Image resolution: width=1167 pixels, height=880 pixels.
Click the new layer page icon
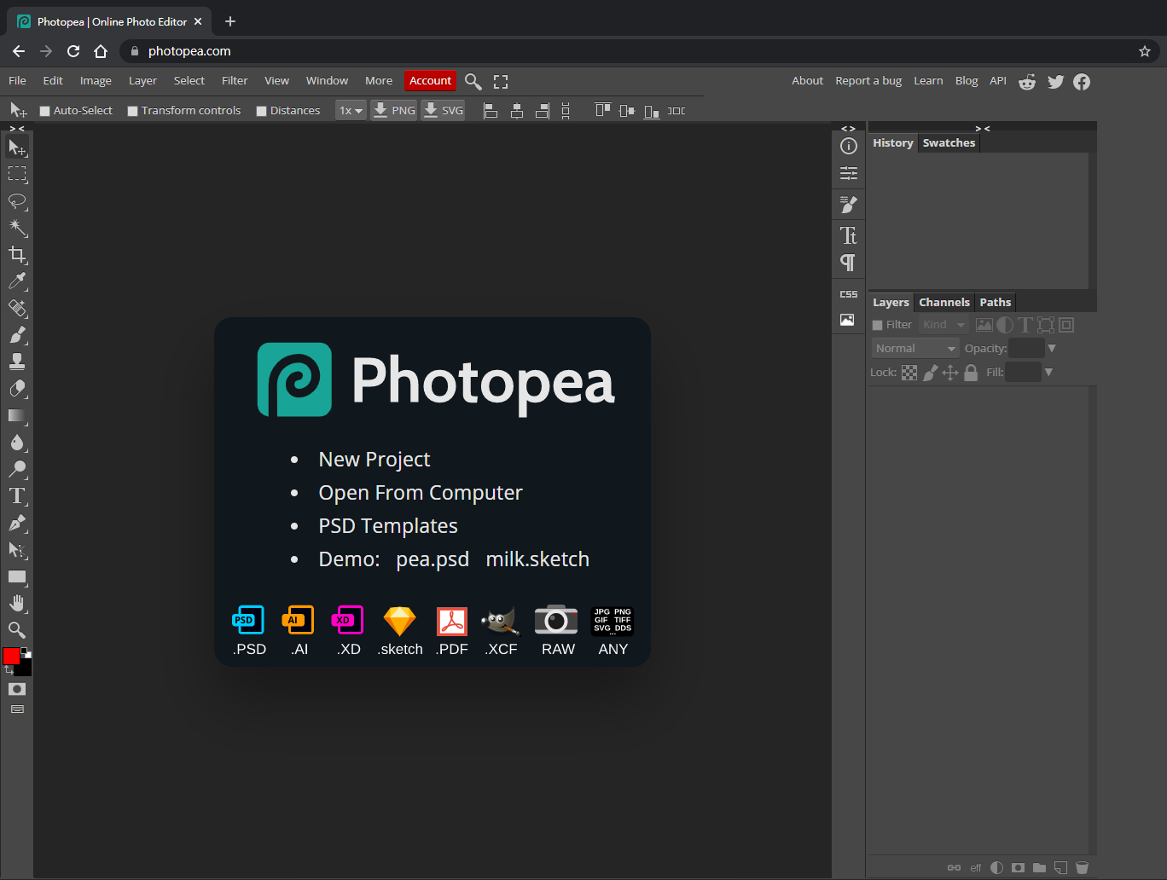click(x=1060, y=867)
